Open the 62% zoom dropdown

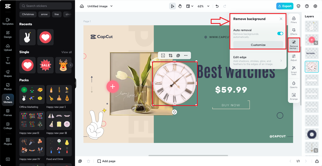[203, 6]
